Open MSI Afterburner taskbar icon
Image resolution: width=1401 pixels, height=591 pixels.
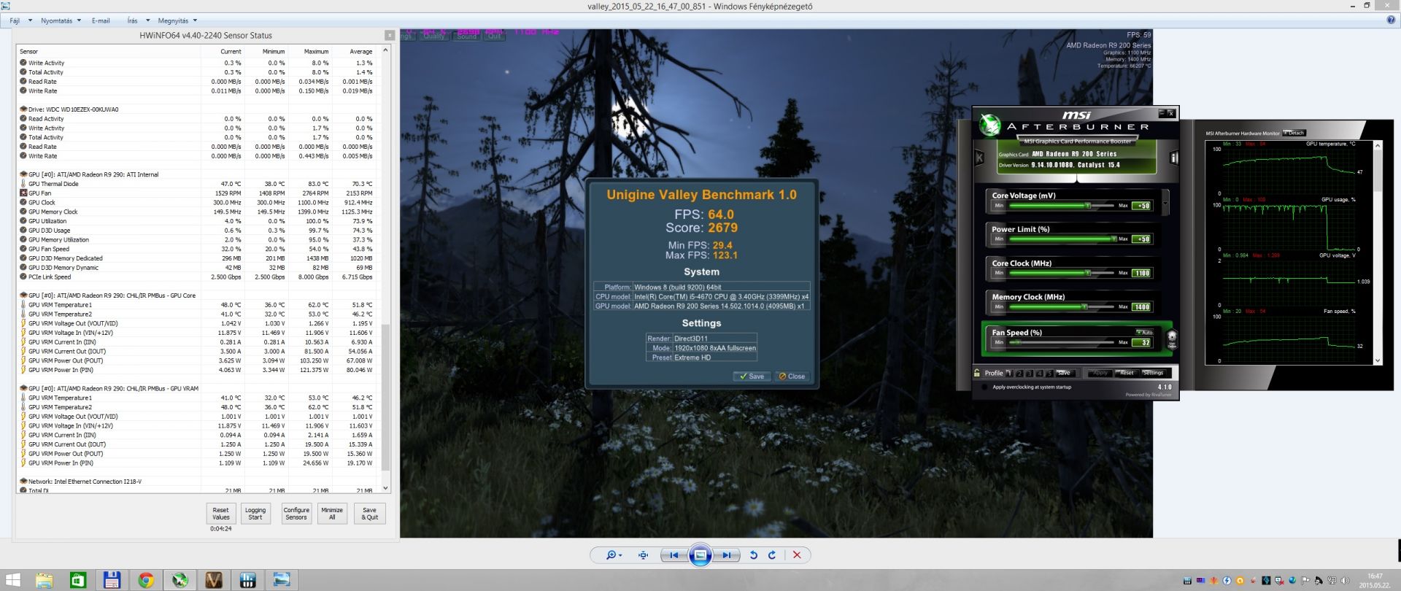[x=180, y=581]
